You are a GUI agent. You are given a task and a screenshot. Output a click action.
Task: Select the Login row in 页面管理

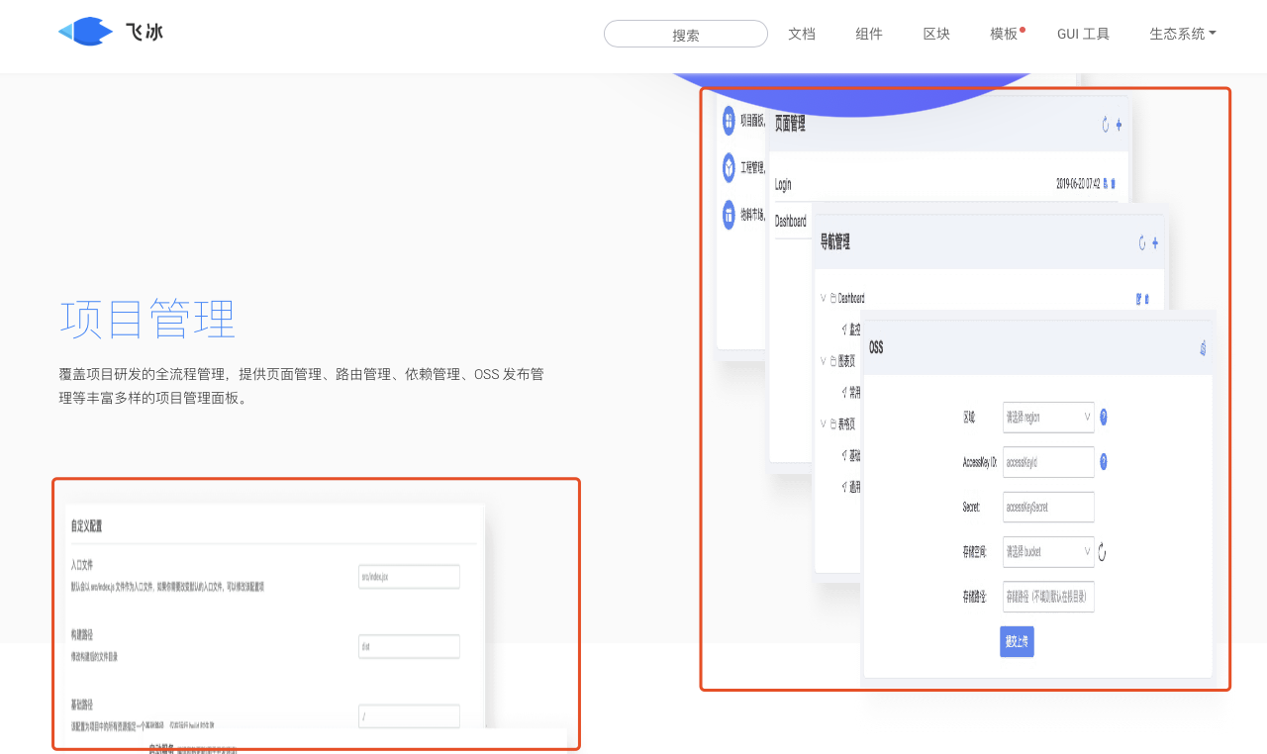[x=946, y=184]
